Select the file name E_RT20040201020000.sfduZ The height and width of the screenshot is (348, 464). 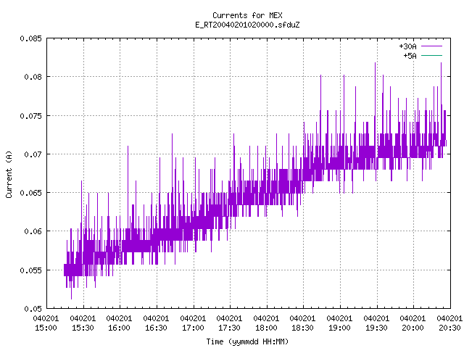click(x=247, y=25)
